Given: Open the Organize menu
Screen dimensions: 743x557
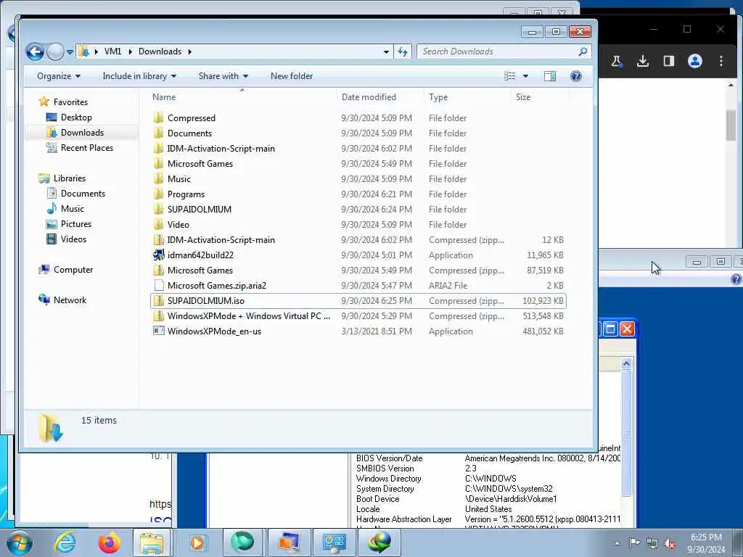Looking at the screenshot, I should [59, 76].
